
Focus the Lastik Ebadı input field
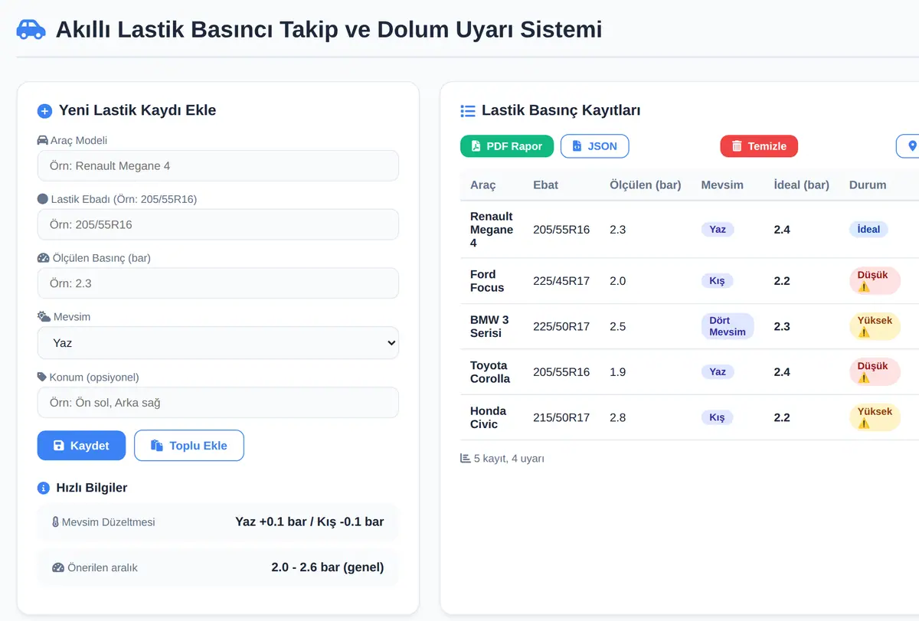(x=218, y=224)
